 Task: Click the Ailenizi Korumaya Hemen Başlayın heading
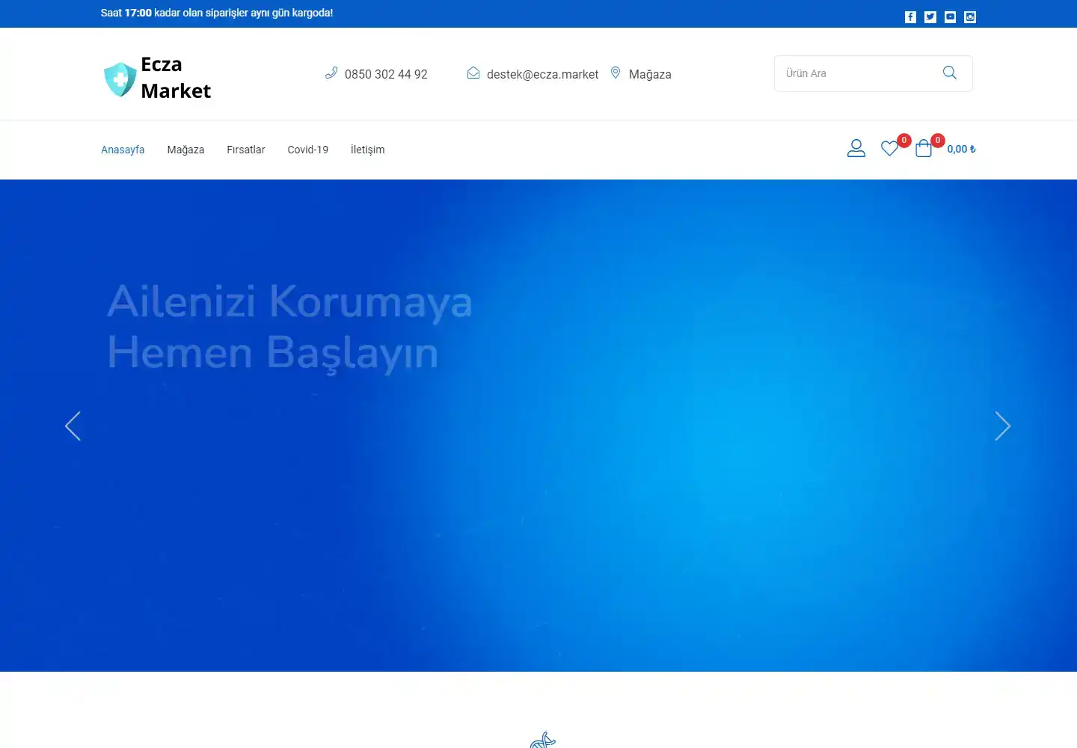289,327
